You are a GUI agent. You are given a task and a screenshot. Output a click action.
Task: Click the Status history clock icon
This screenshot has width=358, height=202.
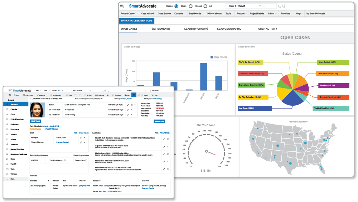click(131, 105)
